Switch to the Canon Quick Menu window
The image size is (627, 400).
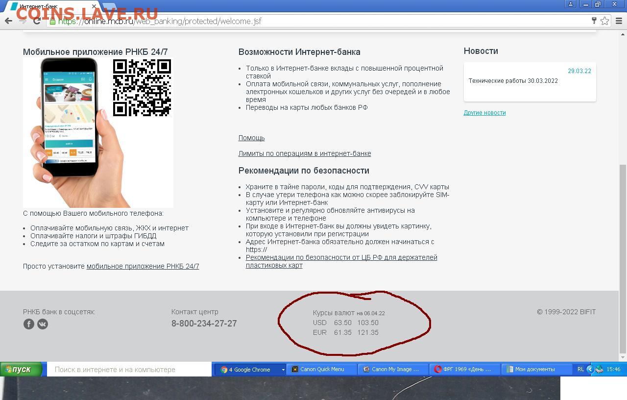322,370
